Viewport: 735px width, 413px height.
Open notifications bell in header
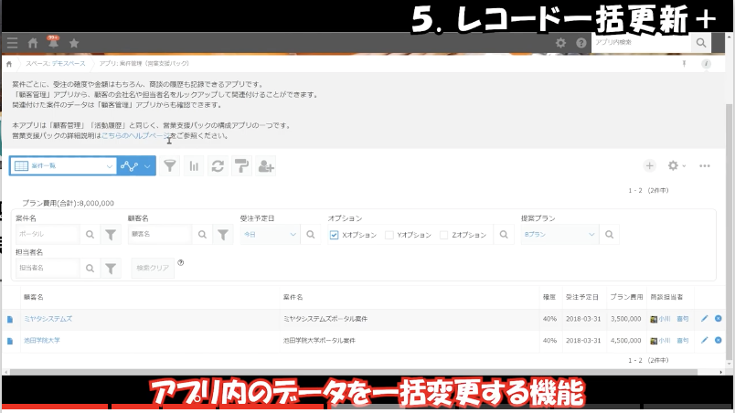[53, 43]
